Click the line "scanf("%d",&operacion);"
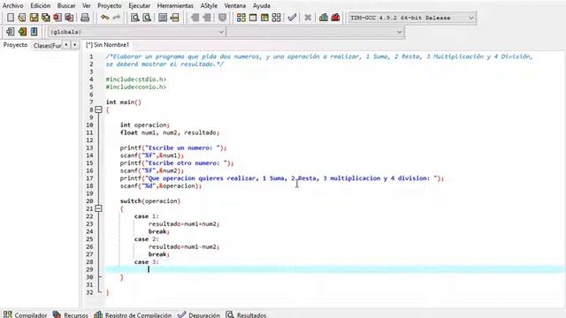Screen dimensions: 566x318 [x=161, y=186]
